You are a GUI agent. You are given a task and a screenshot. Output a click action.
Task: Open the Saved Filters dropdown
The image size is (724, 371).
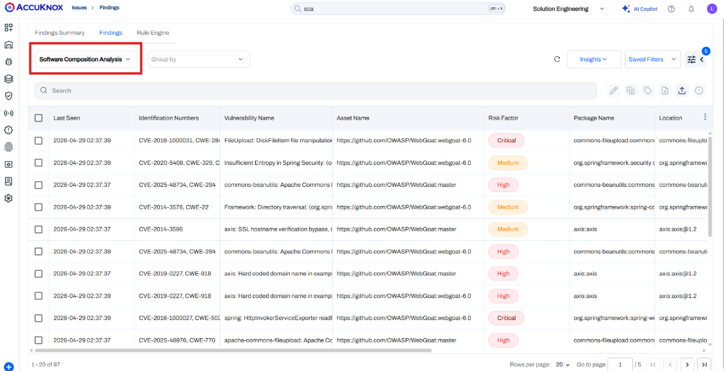[x=652, y=59]
